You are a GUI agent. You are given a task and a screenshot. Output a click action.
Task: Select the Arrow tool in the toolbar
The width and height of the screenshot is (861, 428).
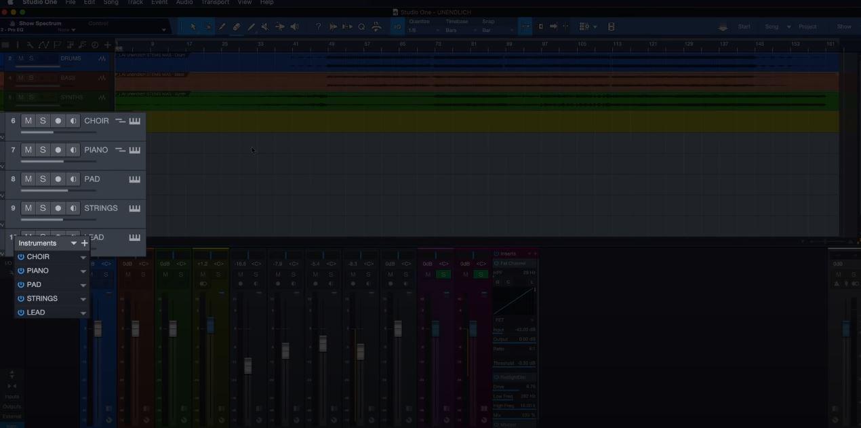tap(193, 26)
